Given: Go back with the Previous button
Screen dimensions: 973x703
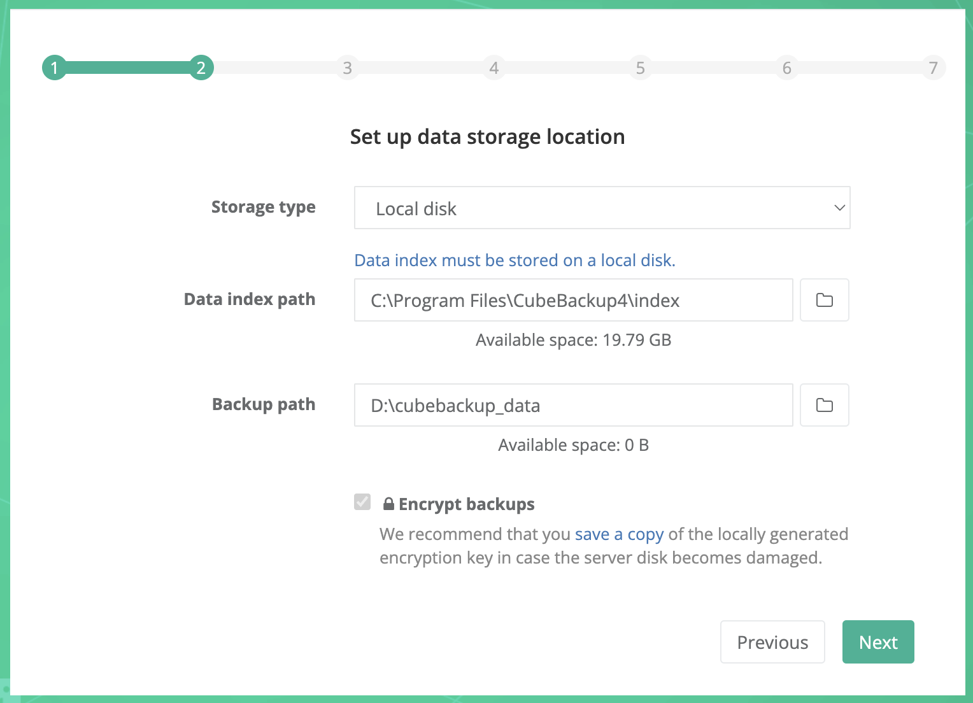Looking at the screenshot, I should [772, 642].
